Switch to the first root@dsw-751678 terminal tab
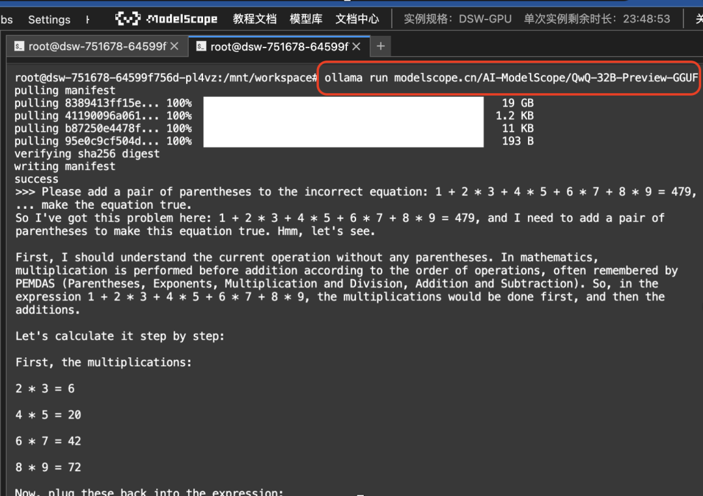Image resolution: width=703 pixels, height=496 pixels. click(x=97, y=46)
